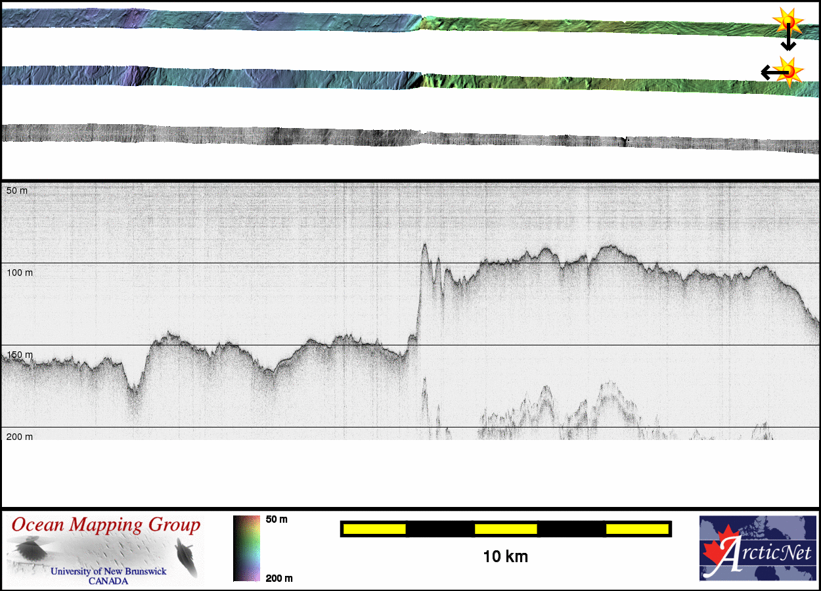Click the black downward arrow below the top sun
The width and height of the screenshot is (821, 591).
[788, 42]
